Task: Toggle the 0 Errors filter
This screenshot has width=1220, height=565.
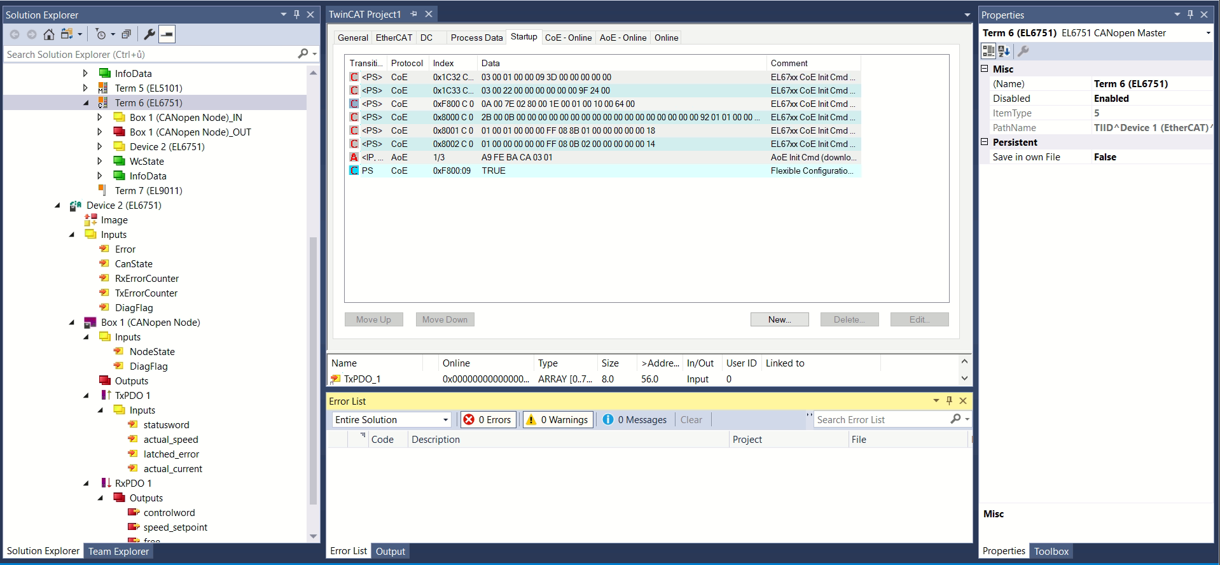Action: (488, 420)
